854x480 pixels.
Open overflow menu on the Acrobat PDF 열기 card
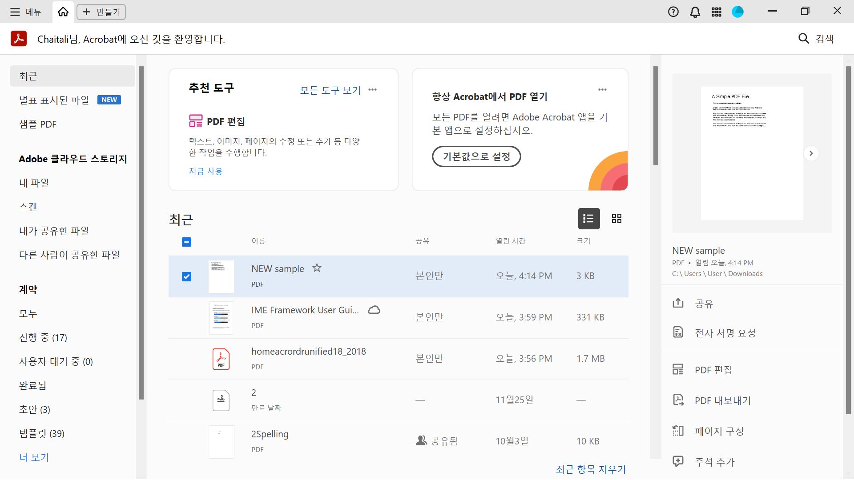click(603, 89)
